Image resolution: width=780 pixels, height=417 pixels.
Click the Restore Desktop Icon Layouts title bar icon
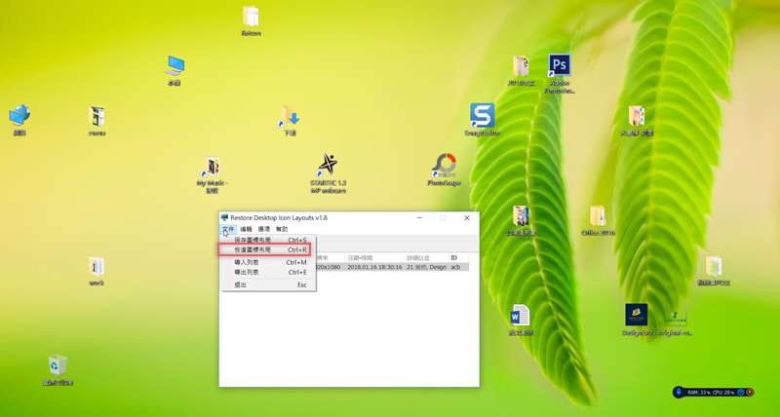point(225,217)
